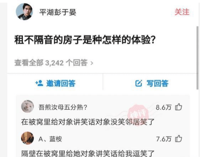Viewport: 200px width, 157px height.
Task: Like the comment by A、蓝桉
Action: [178, 139]
